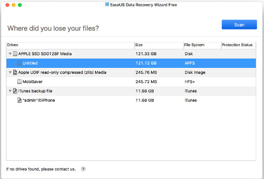Viewport: 264px width, 179px height.
Task: Select the Apple UDIF read-only compressed Media name
Action: click(x=62, y=72)
